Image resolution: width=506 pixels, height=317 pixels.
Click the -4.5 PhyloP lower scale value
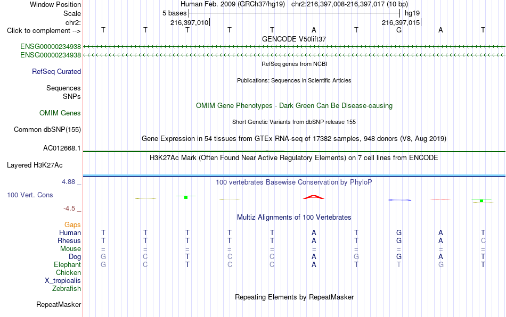[69, 208]
